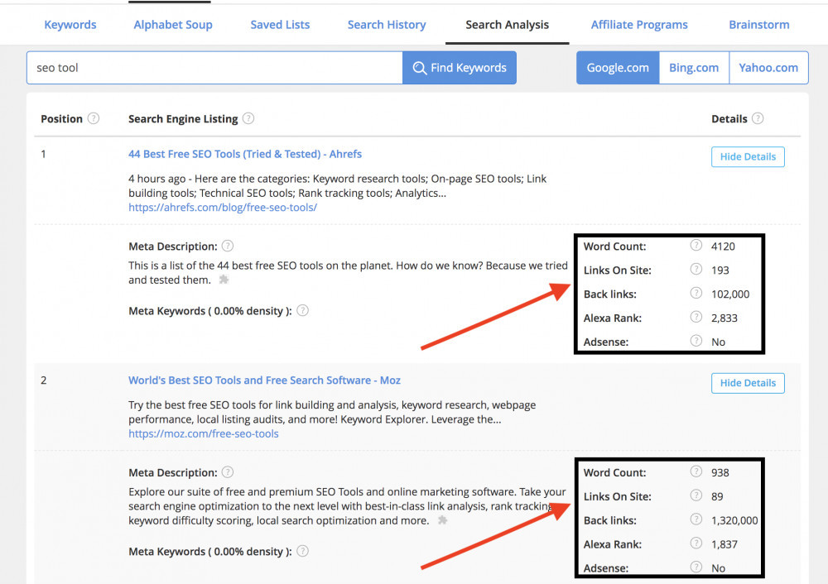Click the '1,320,000' back links value
This screenshot has width=828, height=584.
coord(734,520)
